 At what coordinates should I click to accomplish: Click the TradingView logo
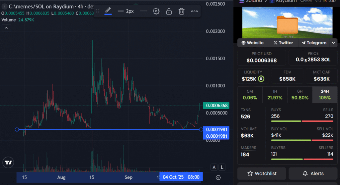(8, 162)
